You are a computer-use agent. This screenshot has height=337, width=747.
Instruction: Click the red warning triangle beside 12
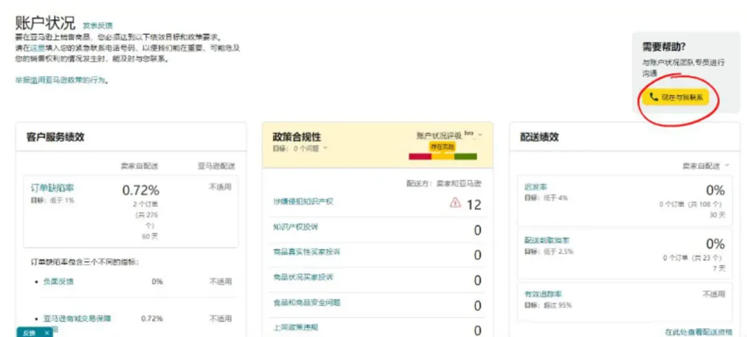pos(455,203)
